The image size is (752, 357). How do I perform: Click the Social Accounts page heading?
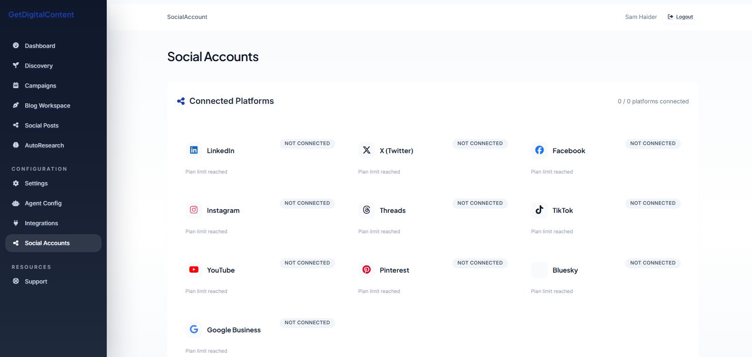[x=213, y=57]
